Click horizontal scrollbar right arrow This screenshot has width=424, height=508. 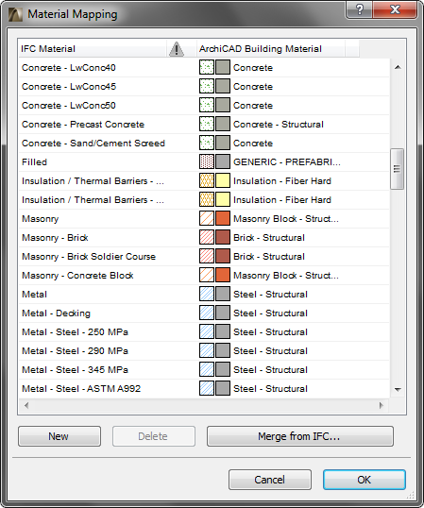click(382, 405)
